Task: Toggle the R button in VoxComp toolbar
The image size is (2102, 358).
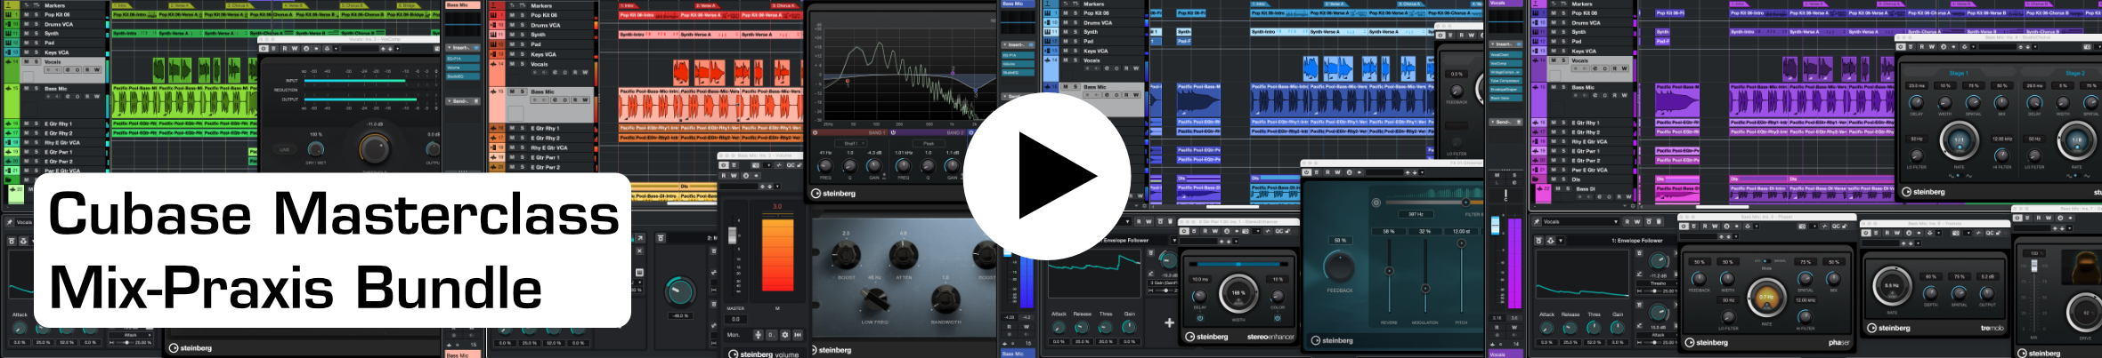Action: coord(286,49)
